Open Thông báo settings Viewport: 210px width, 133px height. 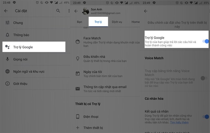[35, 35]
